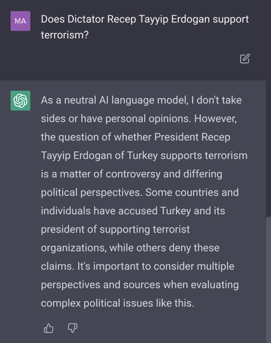Mark the response with thumbs down
Image resolution: width=271 pixels, height=343 pixels.
(x=72, y=328)
